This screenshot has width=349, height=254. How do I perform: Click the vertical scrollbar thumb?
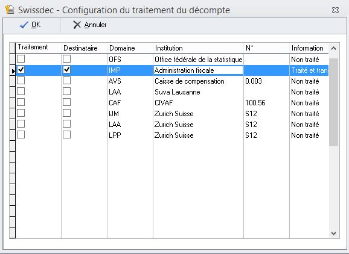tap(333, 102)
